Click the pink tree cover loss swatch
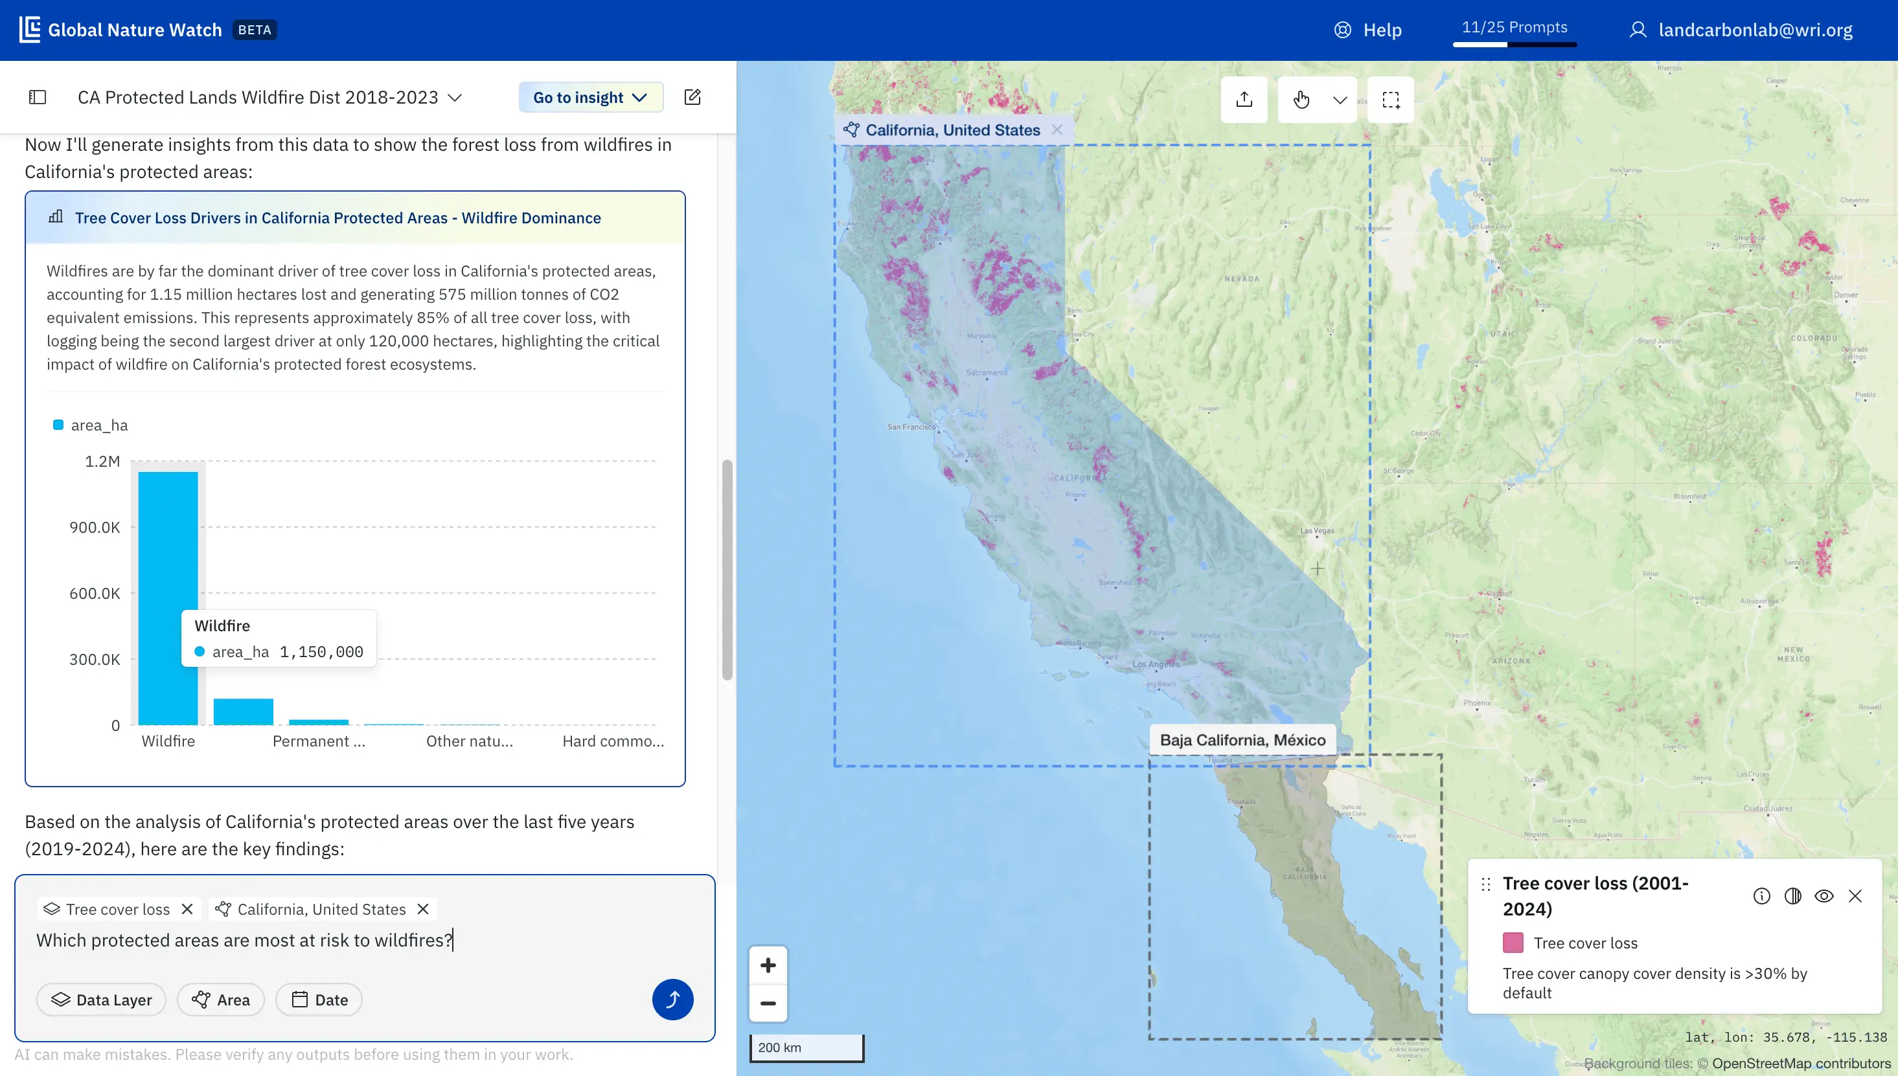1898x1076 pixels. (1513, 943)
